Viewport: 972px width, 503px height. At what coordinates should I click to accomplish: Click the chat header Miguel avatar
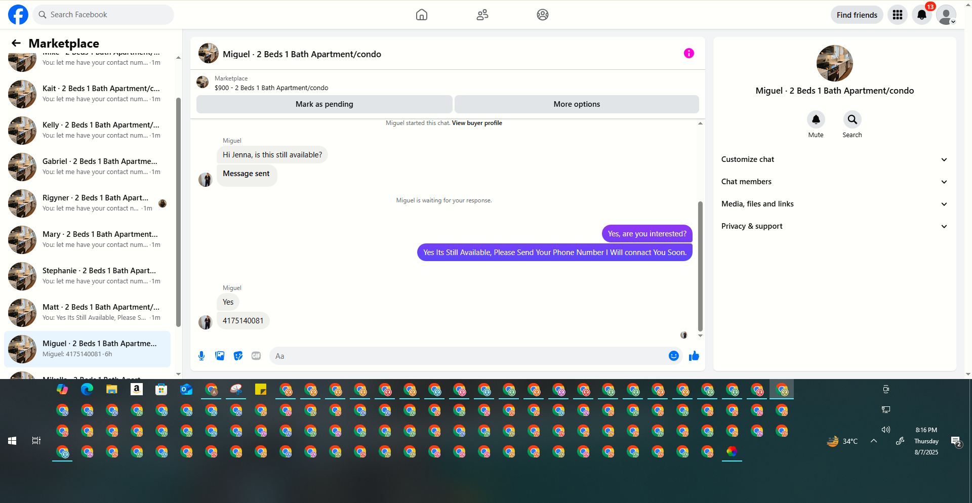click(209, 53)
